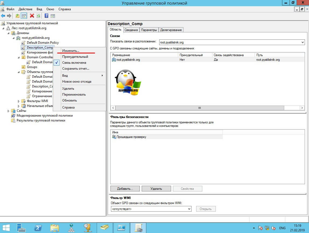The width and height of the screenshot is (309, 233).
Task: Click the Back arrow toolbar icon
Action: [x=3, y=16]
